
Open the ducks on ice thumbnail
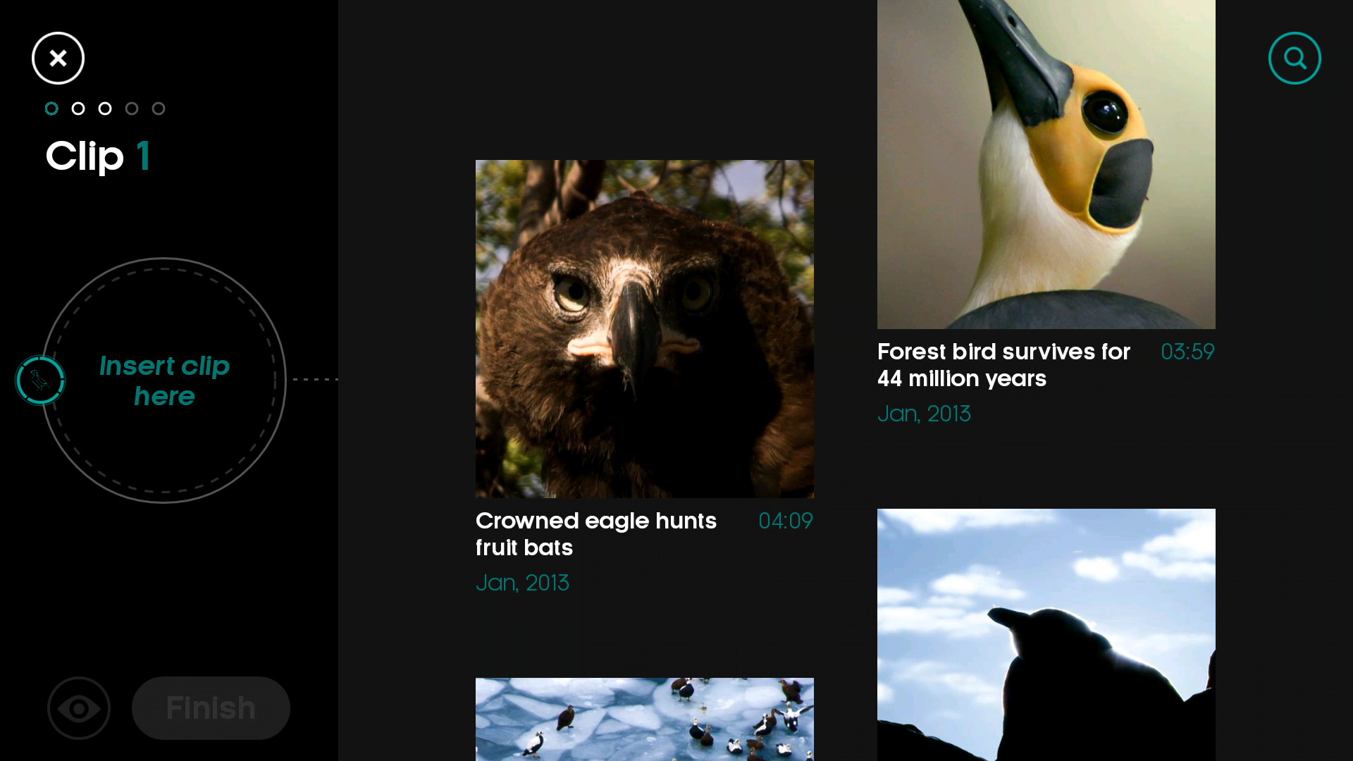645,719
